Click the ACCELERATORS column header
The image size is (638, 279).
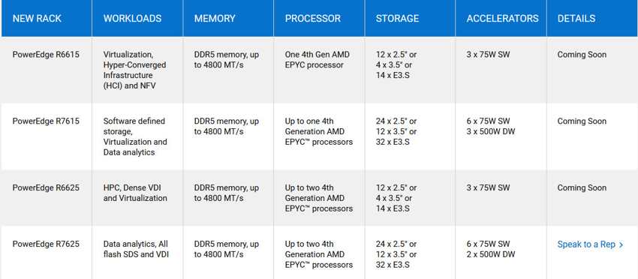(x=502, y=18)
